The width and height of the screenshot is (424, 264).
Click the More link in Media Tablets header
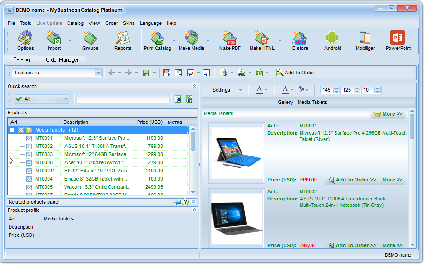coord(388,114)
